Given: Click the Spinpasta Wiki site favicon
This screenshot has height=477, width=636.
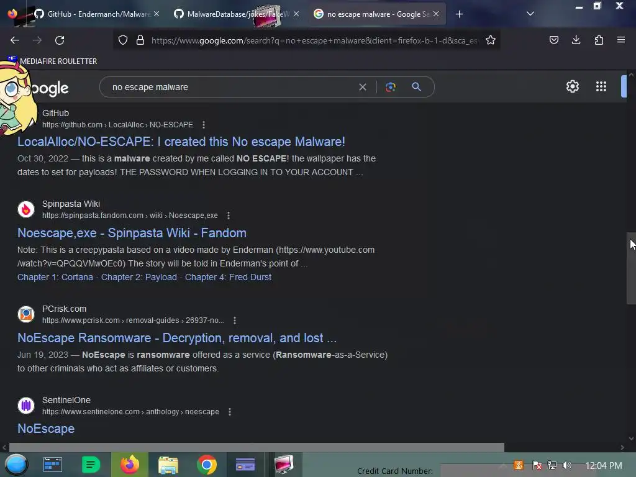Looking at the screenshot, I should (x=26, y=209).
